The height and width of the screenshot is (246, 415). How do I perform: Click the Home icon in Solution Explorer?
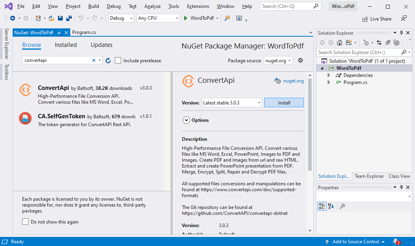pyautogui.click(x=340, y=43)
